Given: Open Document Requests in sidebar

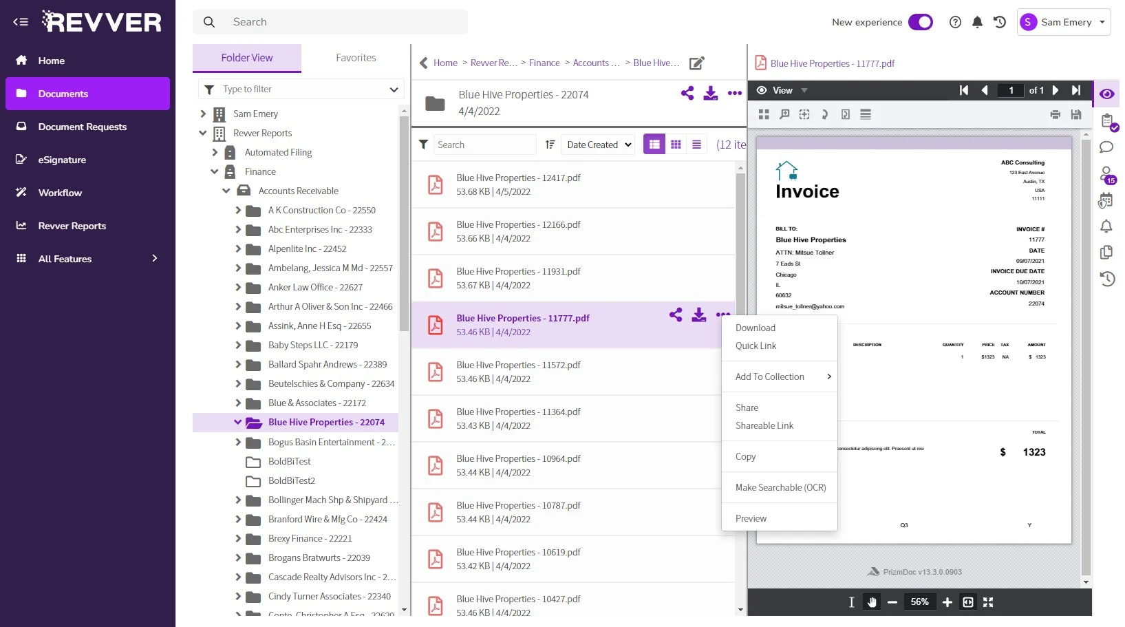Looking at the screenshot, I should [x=87, y=127].
